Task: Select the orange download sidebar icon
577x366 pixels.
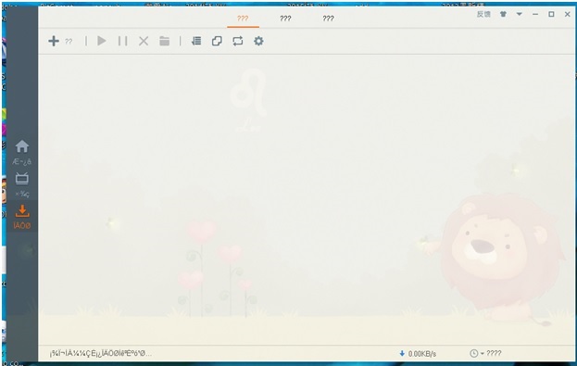Action: pyautogui.click(x=22, y=217)
